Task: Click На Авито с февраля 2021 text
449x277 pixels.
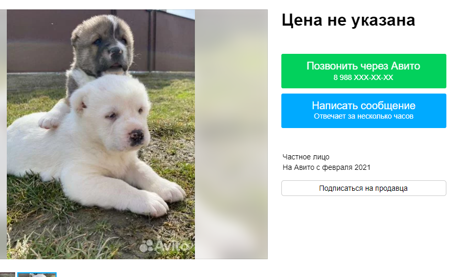Action: pyautogui.click(x=326, y=167)
